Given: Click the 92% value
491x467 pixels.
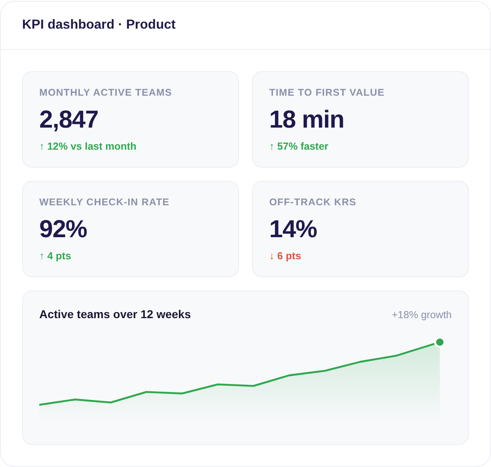Looking at the screenshot, I should pos(63,229).
